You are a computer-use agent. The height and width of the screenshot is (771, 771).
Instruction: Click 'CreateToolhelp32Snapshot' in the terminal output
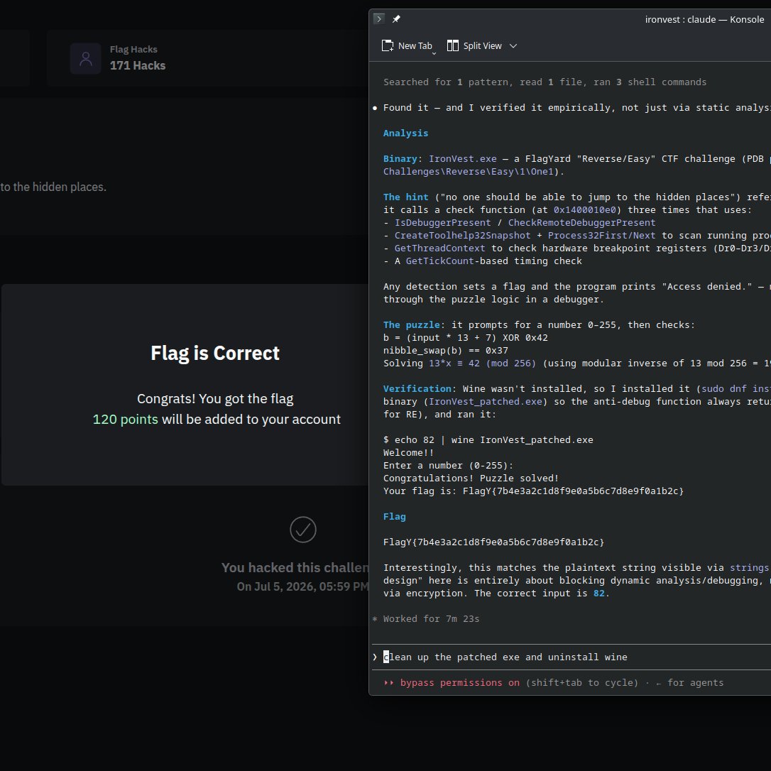462,236
